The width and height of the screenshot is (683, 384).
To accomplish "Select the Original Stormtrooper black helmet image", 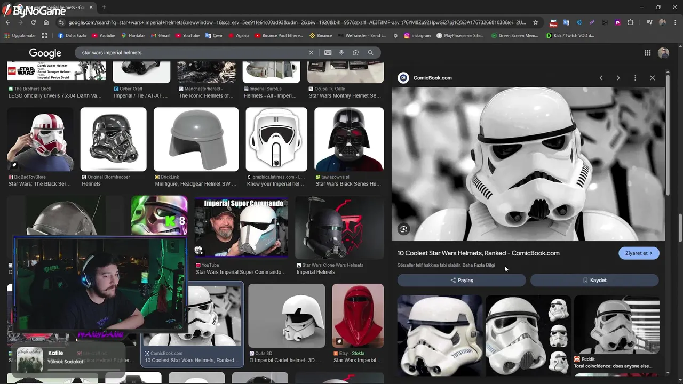I will pyautogui.click(x=113, y=139).
